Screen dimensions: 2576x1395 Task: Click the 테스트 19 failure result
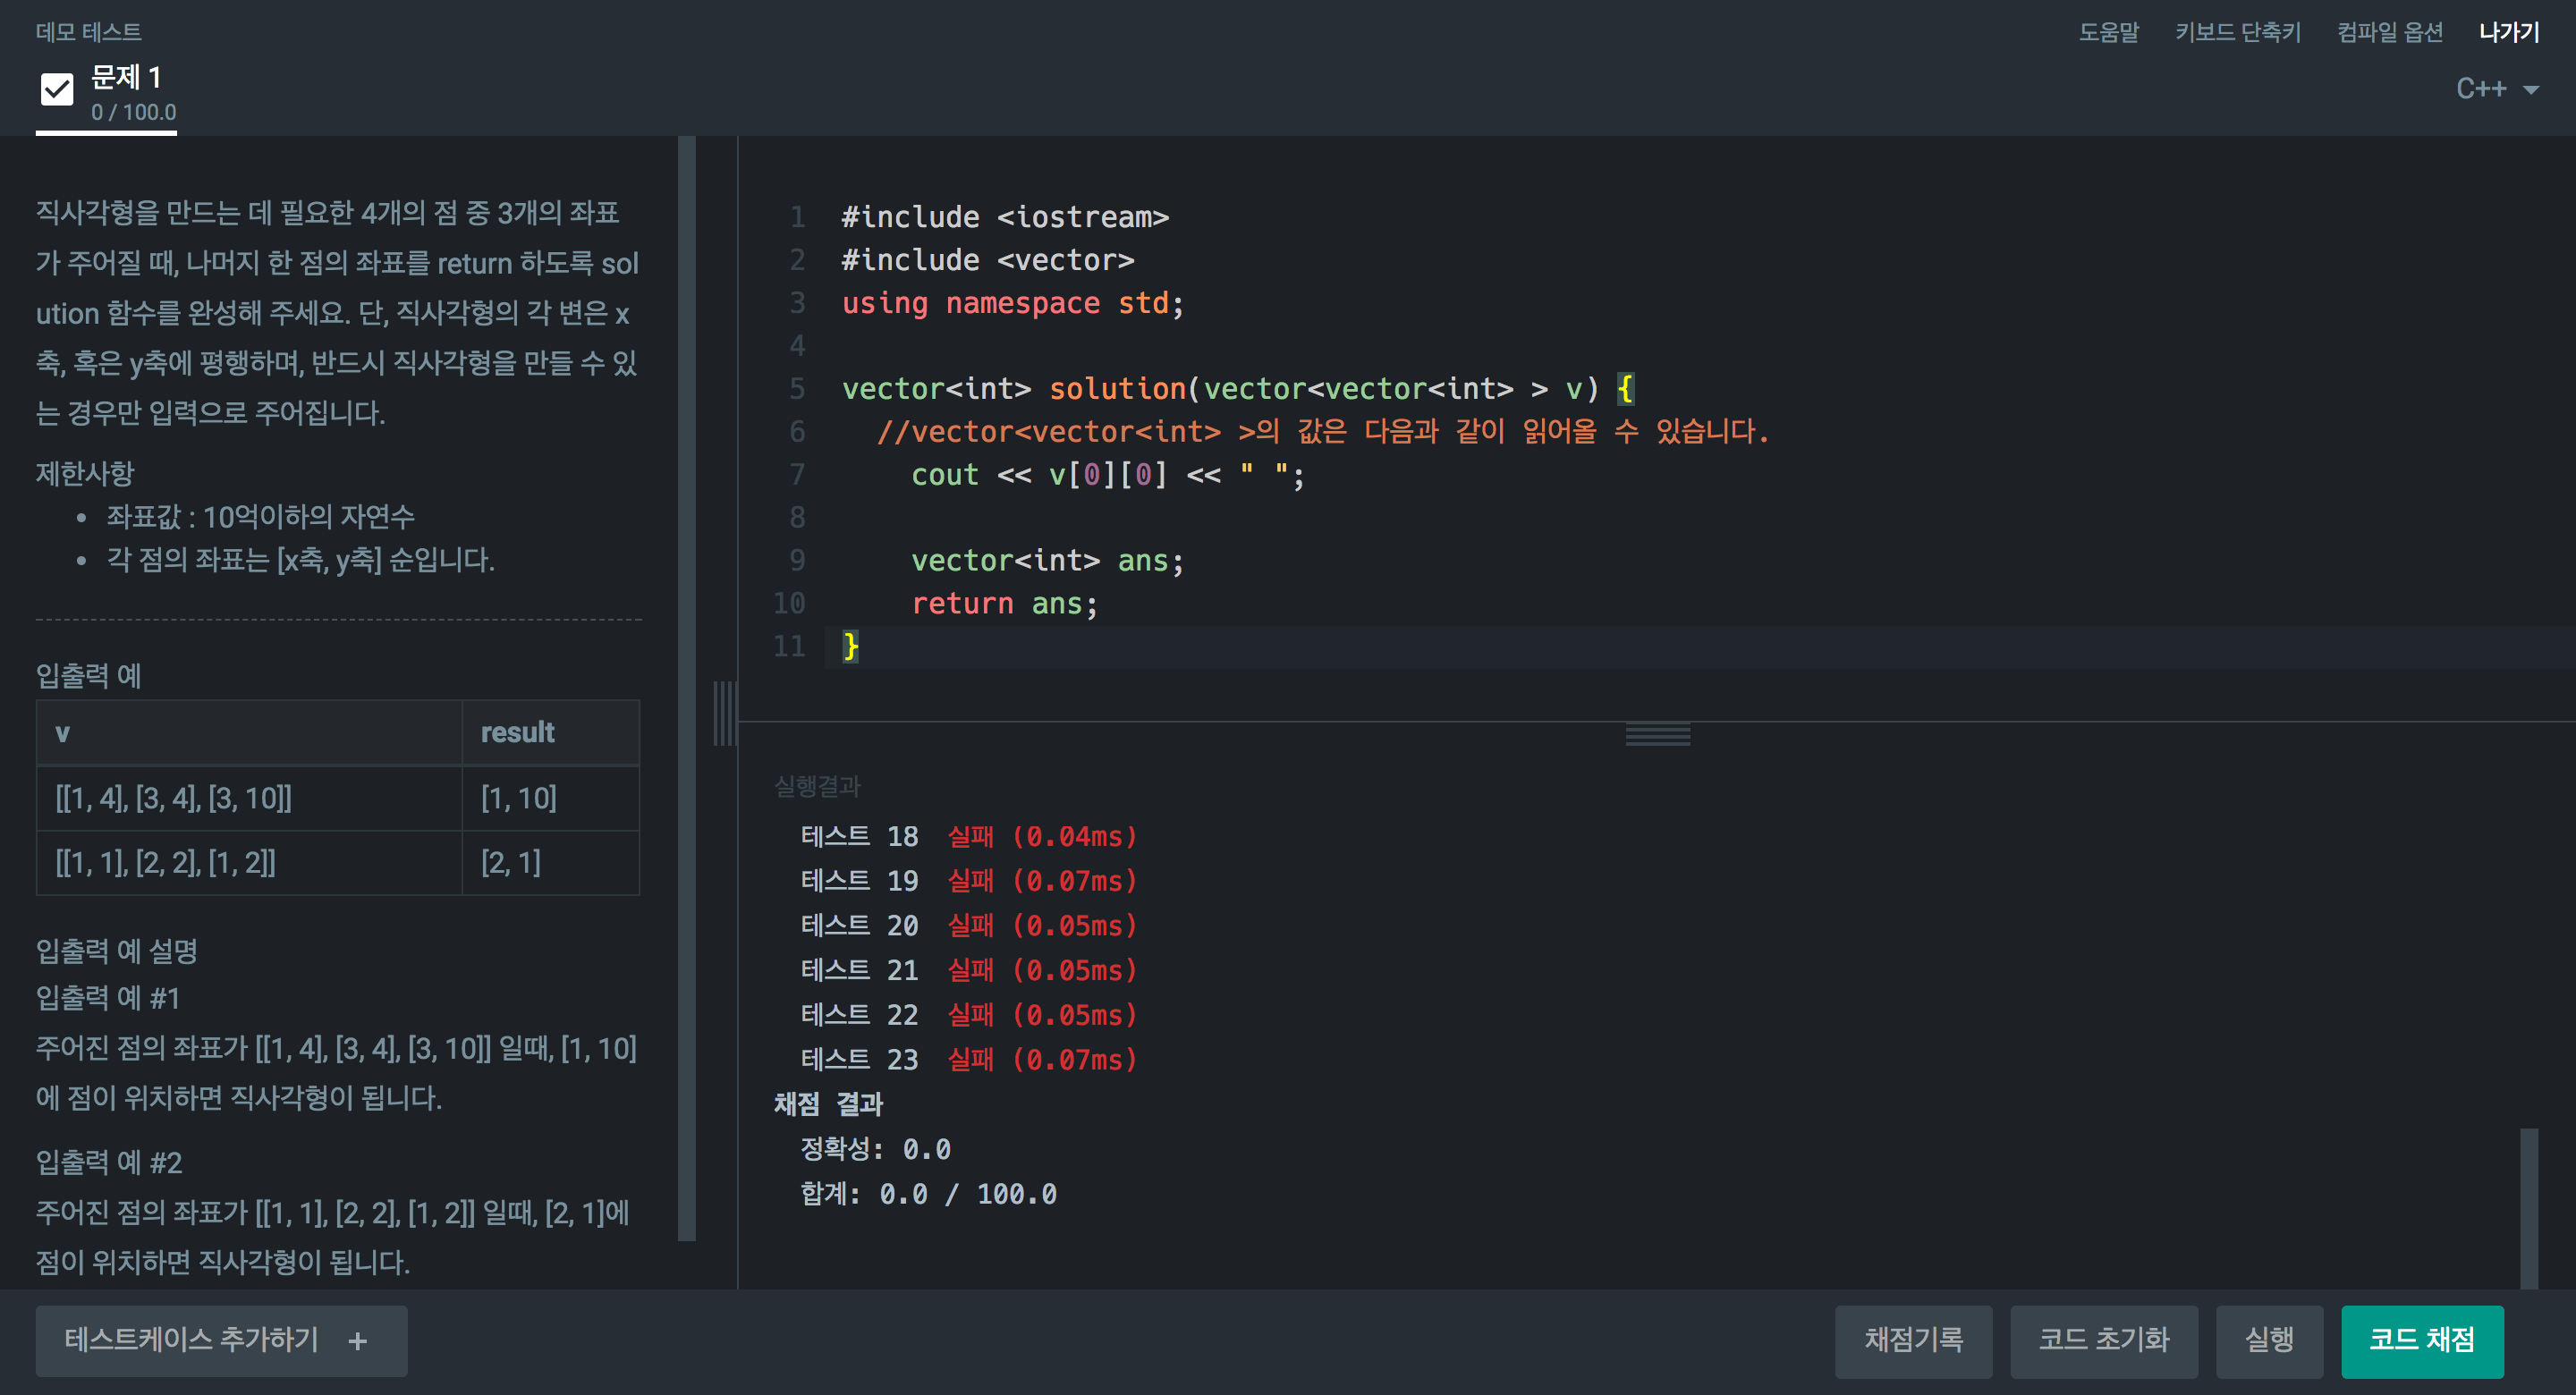tap(969, 881)
